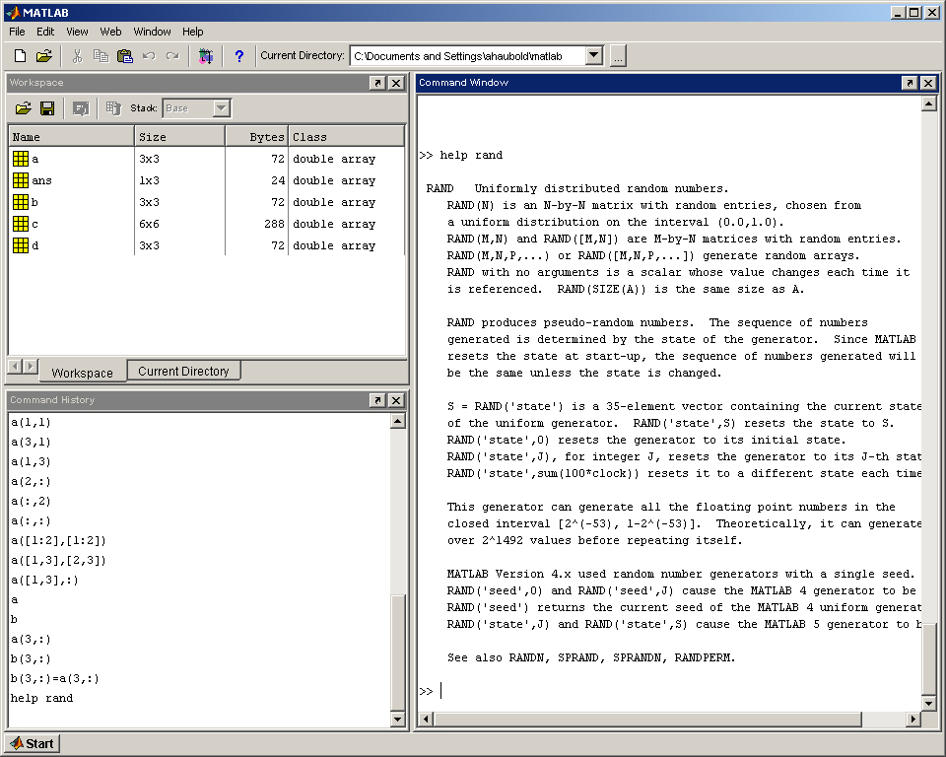
Task: Click the Delete variable icon in Workspace
Action: [x=112, y=108]
